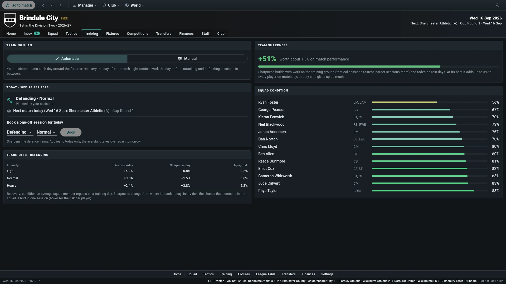Select player Rhys Taylor
Image resolution: width=506 pixels, height=284 pixels.
coord(268,191)
